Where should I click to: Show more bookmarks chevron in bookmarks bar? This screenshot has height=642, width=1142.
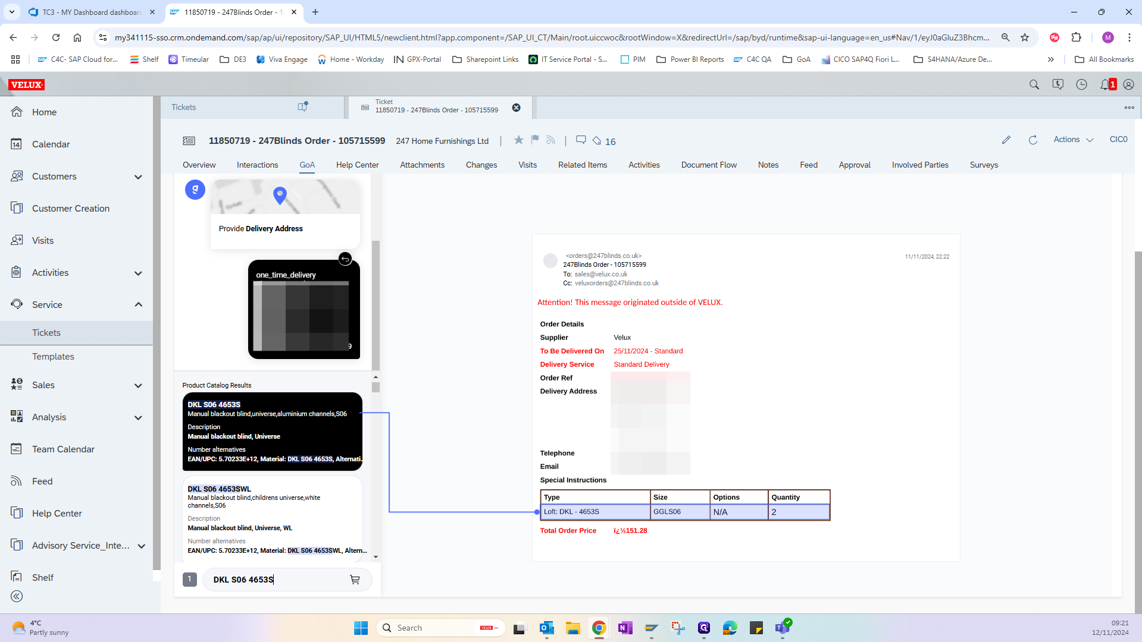pos(1051,59)
